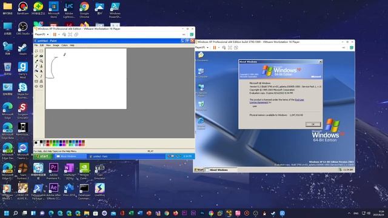Image resolution: width=388 pixels, height=218 pixels.
Task: Open the Help menu in Paint
Action: tap(72, 45)
